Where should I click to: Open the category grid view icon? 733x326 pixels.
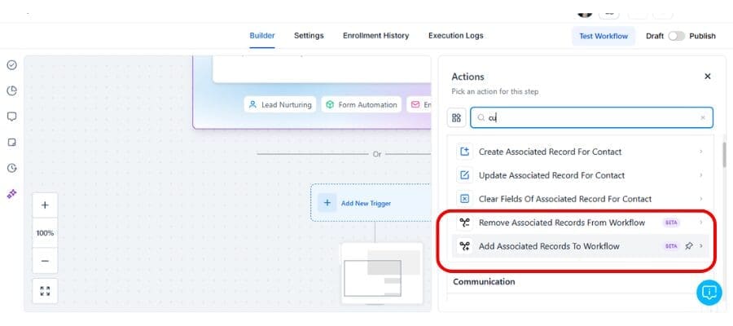(x=456, y=118)
